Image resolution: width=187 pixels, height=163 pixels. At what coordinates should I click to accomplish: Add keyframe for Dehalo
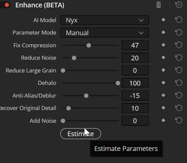(163, 83)
